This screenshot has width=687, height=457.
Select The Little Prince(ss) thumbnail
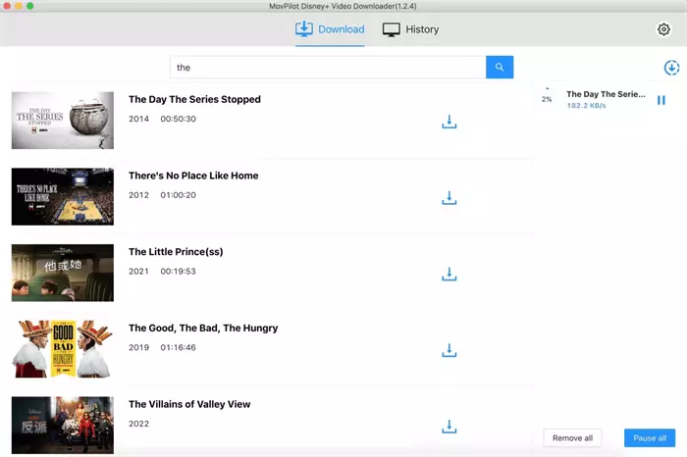tap(62, 273)
